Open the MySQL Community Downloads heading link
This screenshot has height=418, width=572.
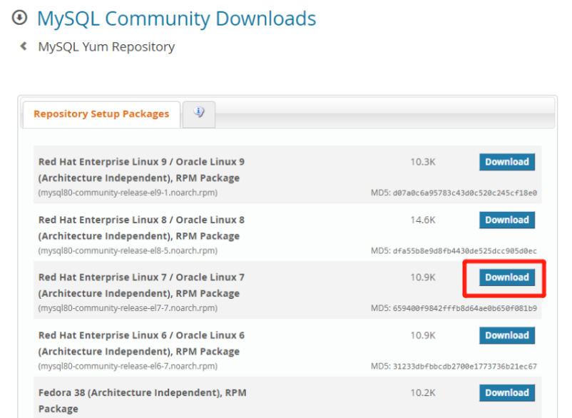pos(177,19)
